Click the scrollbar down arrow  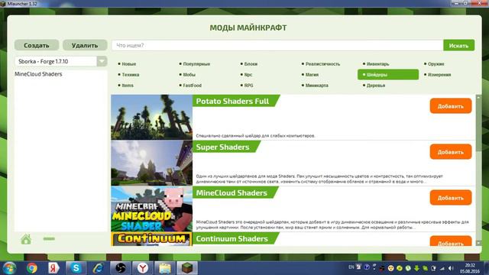pos(479,243)
